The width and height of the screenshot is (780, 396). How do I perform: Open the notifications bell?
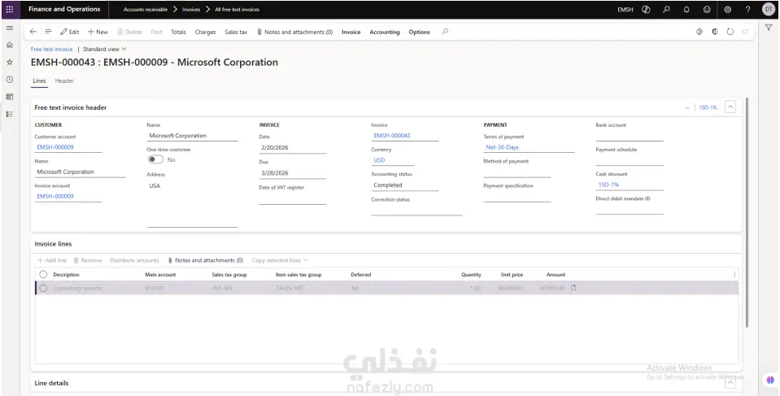click(686, 10)
